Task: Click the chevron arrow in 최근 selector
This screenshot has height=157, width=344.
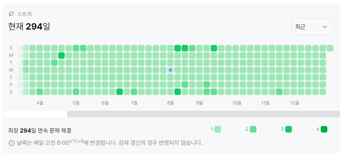Action: pyautogui.click(x=325, y=27)
